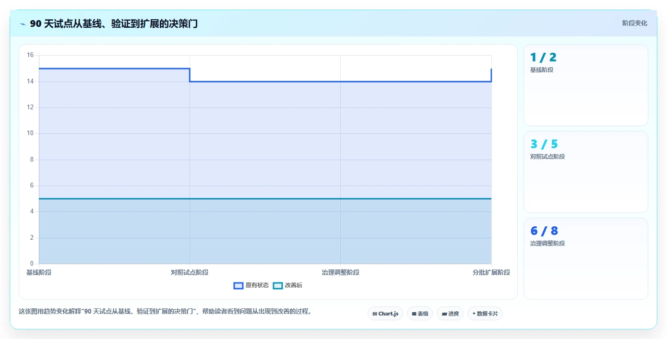
Task: Click the y-axis value 16
Action: (30, 55)
